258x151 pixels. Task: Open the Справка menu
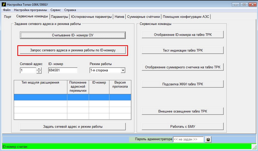point(70,10)
